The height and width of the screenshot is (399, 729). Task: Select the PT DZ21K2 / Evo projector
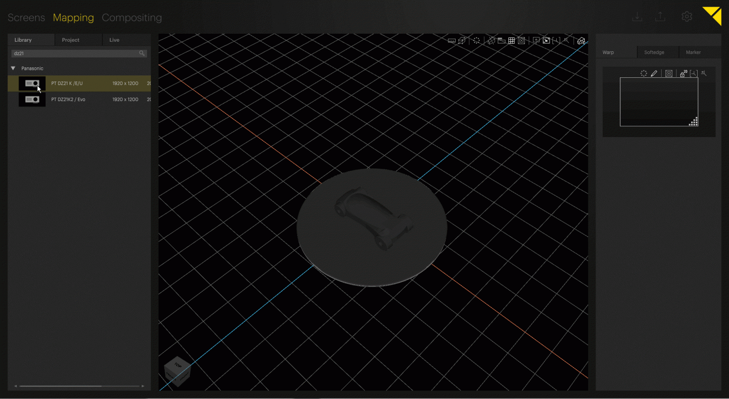click(68, 100)
